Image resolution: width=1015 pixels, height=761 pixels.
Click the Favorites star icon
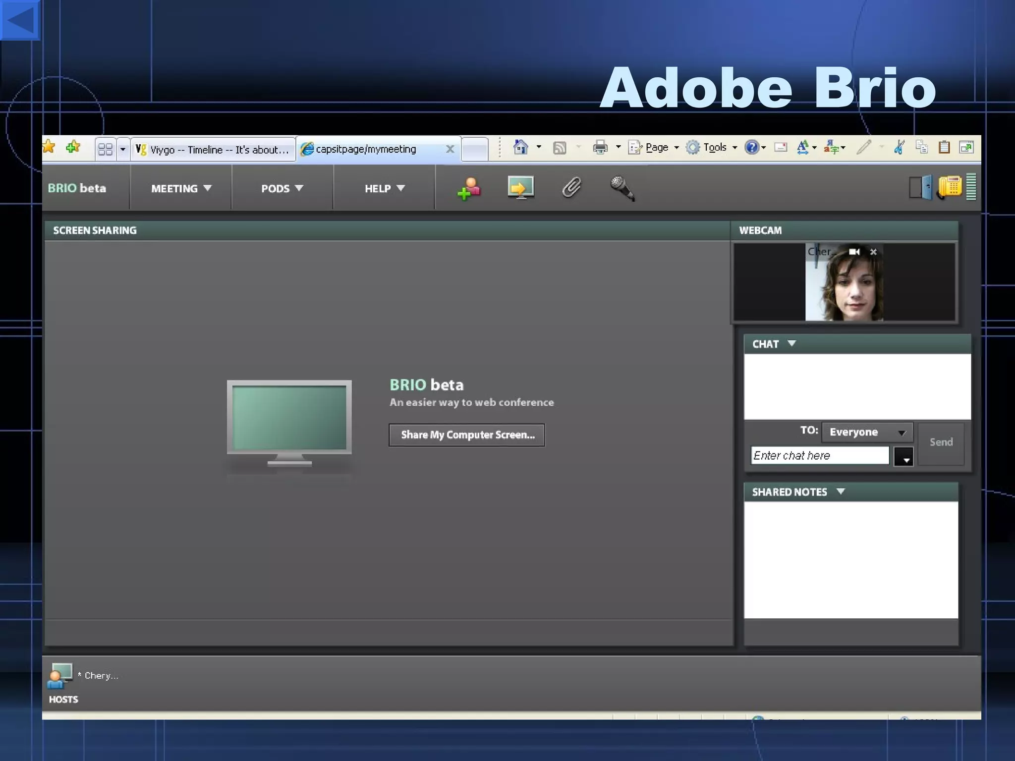(49, 147)
